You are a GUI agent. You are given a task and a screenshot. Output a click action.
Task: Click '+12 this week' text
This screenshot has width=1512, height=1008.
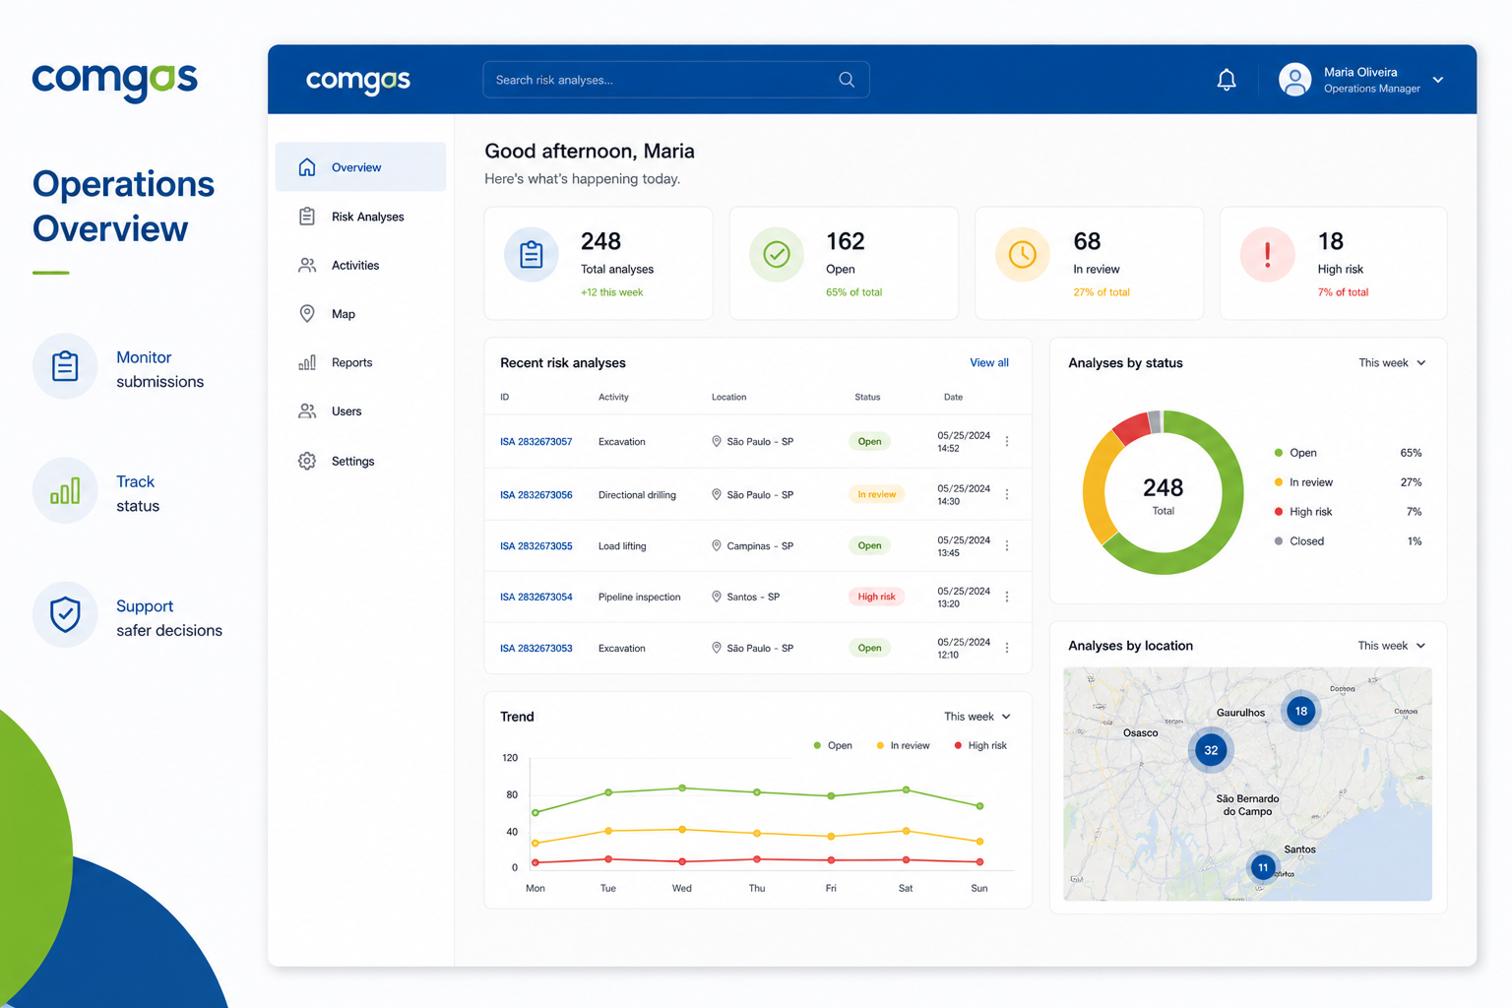tap(611, 292)
